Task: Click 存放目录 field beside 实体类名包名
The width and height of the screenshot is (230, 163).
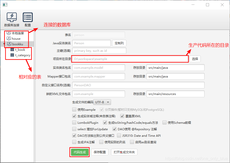Action: tap(175, 68)
